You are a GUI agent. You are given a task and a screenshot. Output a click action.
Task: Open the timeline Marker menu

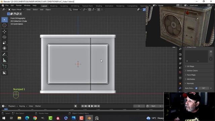[x=38, y=106]
